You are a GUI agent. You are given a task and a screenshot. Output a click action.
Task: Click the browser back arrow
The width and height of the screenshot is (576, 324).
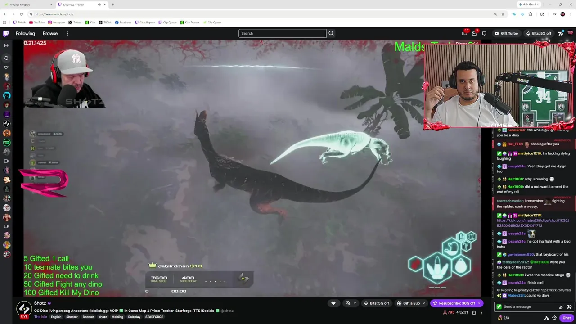point(5,14)
